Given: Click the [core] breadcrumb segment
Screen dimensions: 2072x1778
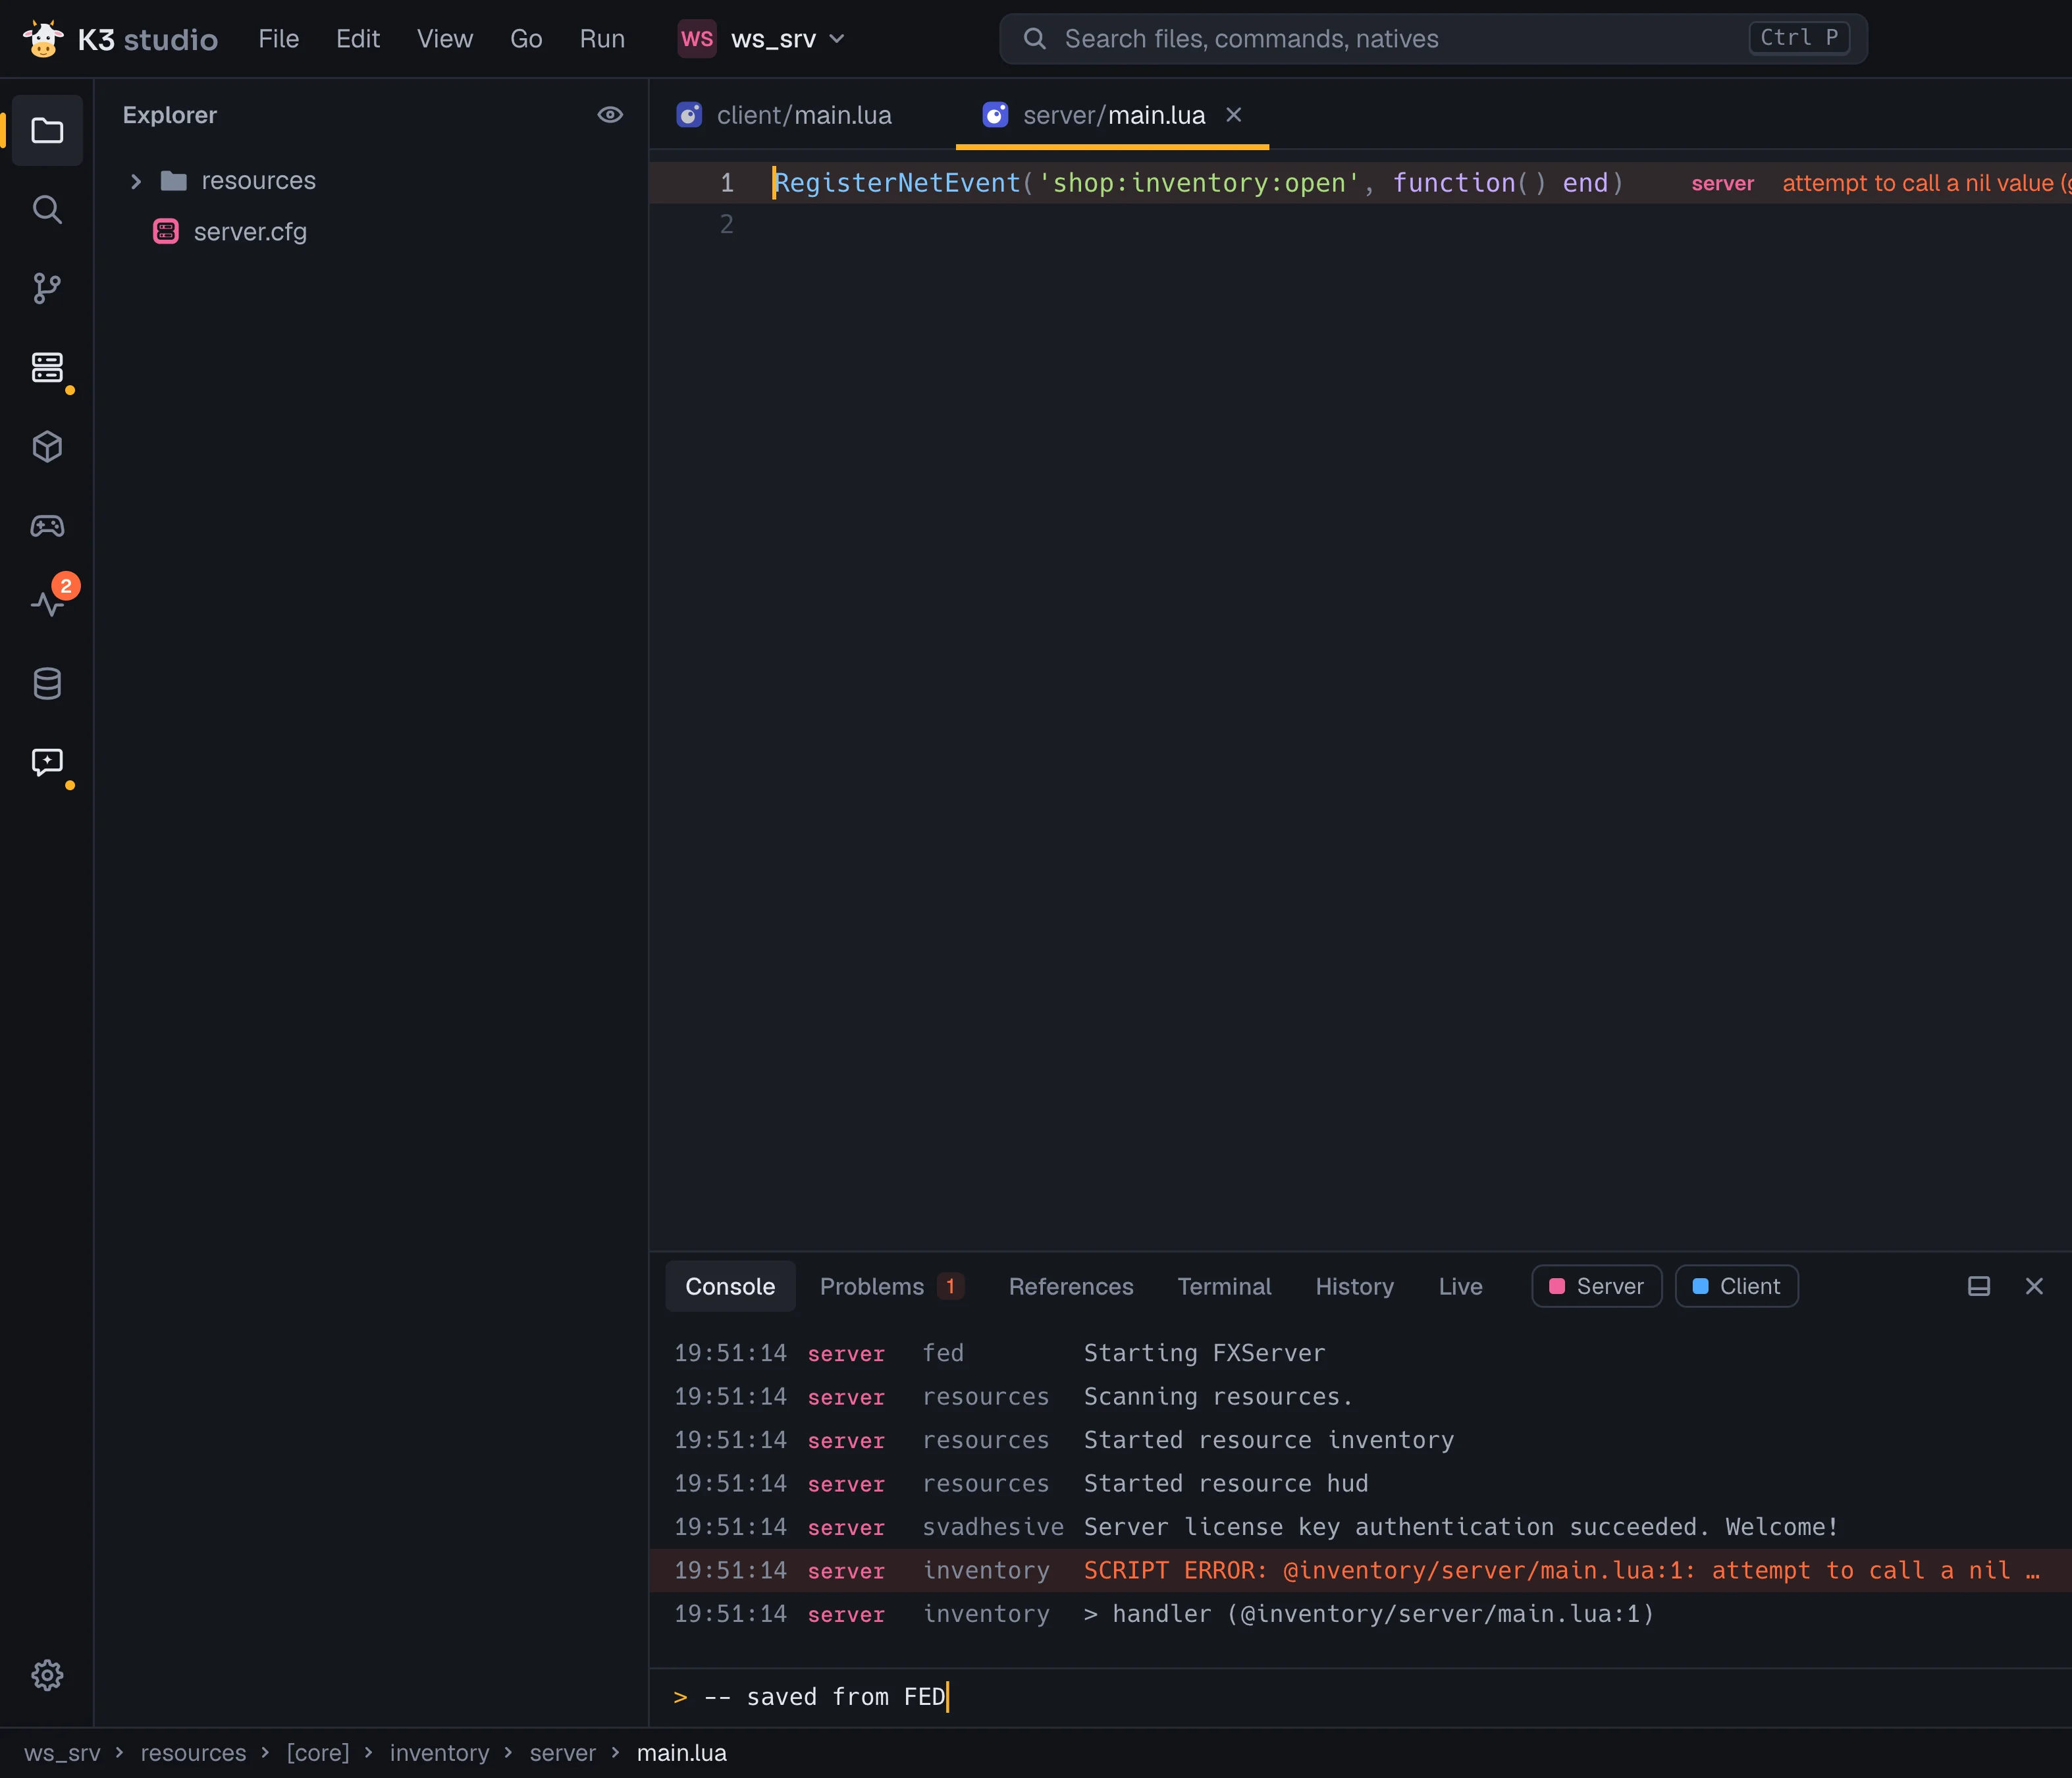Looking at the screenshot, I should tap(318, 1753).
